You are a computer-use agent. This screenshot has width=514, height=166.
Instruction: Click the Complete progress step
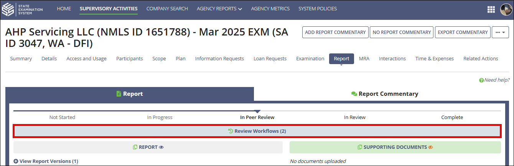point(452,118)
